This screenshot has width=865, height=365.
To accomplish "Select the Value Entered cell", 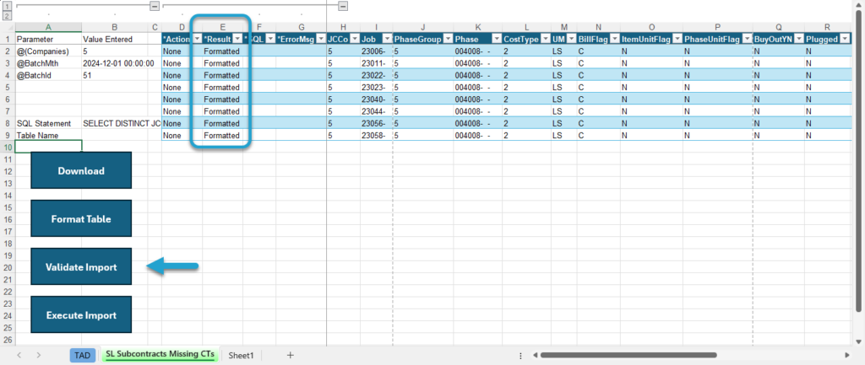I will coord(114,39).
